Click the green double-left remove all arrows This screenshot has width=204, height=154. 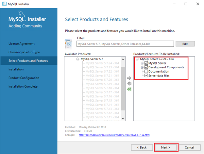point(129,89)
